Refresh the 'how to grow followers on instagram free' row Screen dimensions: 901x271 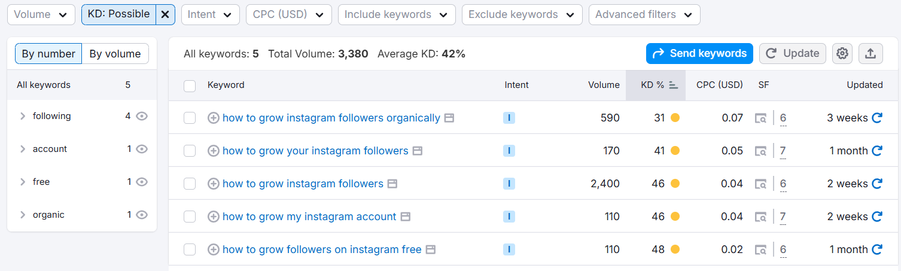[x=877, y=249]
